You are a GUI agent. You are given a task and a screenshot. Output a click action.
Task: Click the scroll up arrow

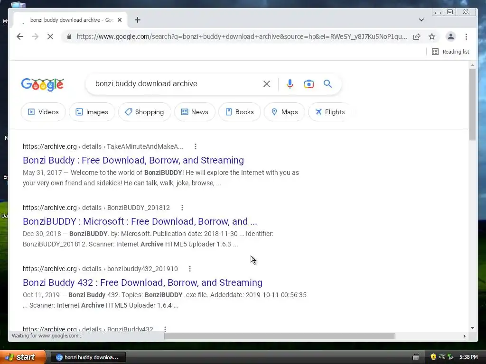pos(472,65)
